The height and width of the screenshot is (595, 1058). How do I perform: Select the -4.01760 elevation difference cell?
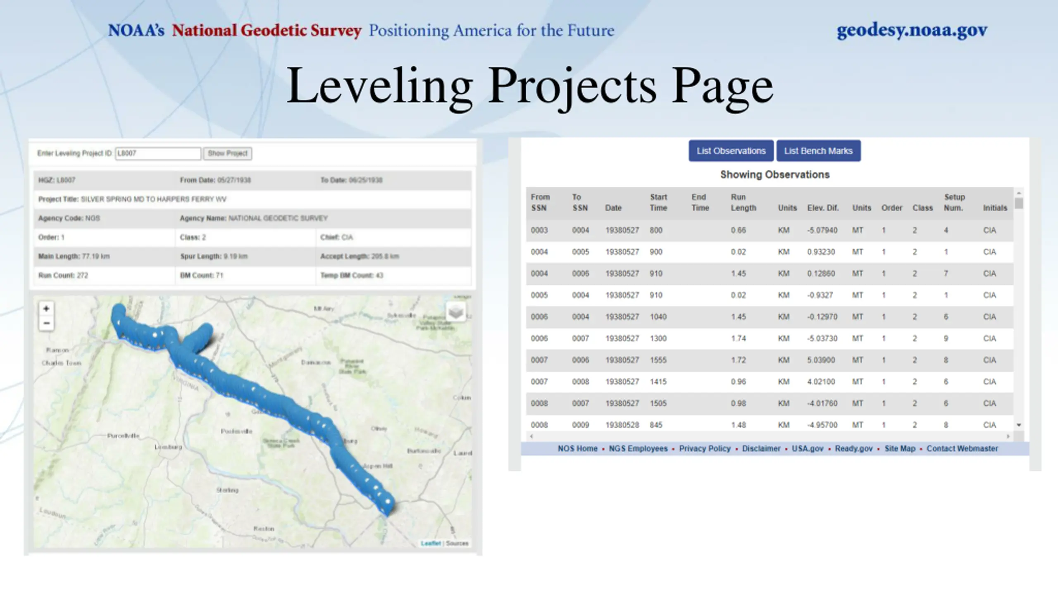pos(822,403)
